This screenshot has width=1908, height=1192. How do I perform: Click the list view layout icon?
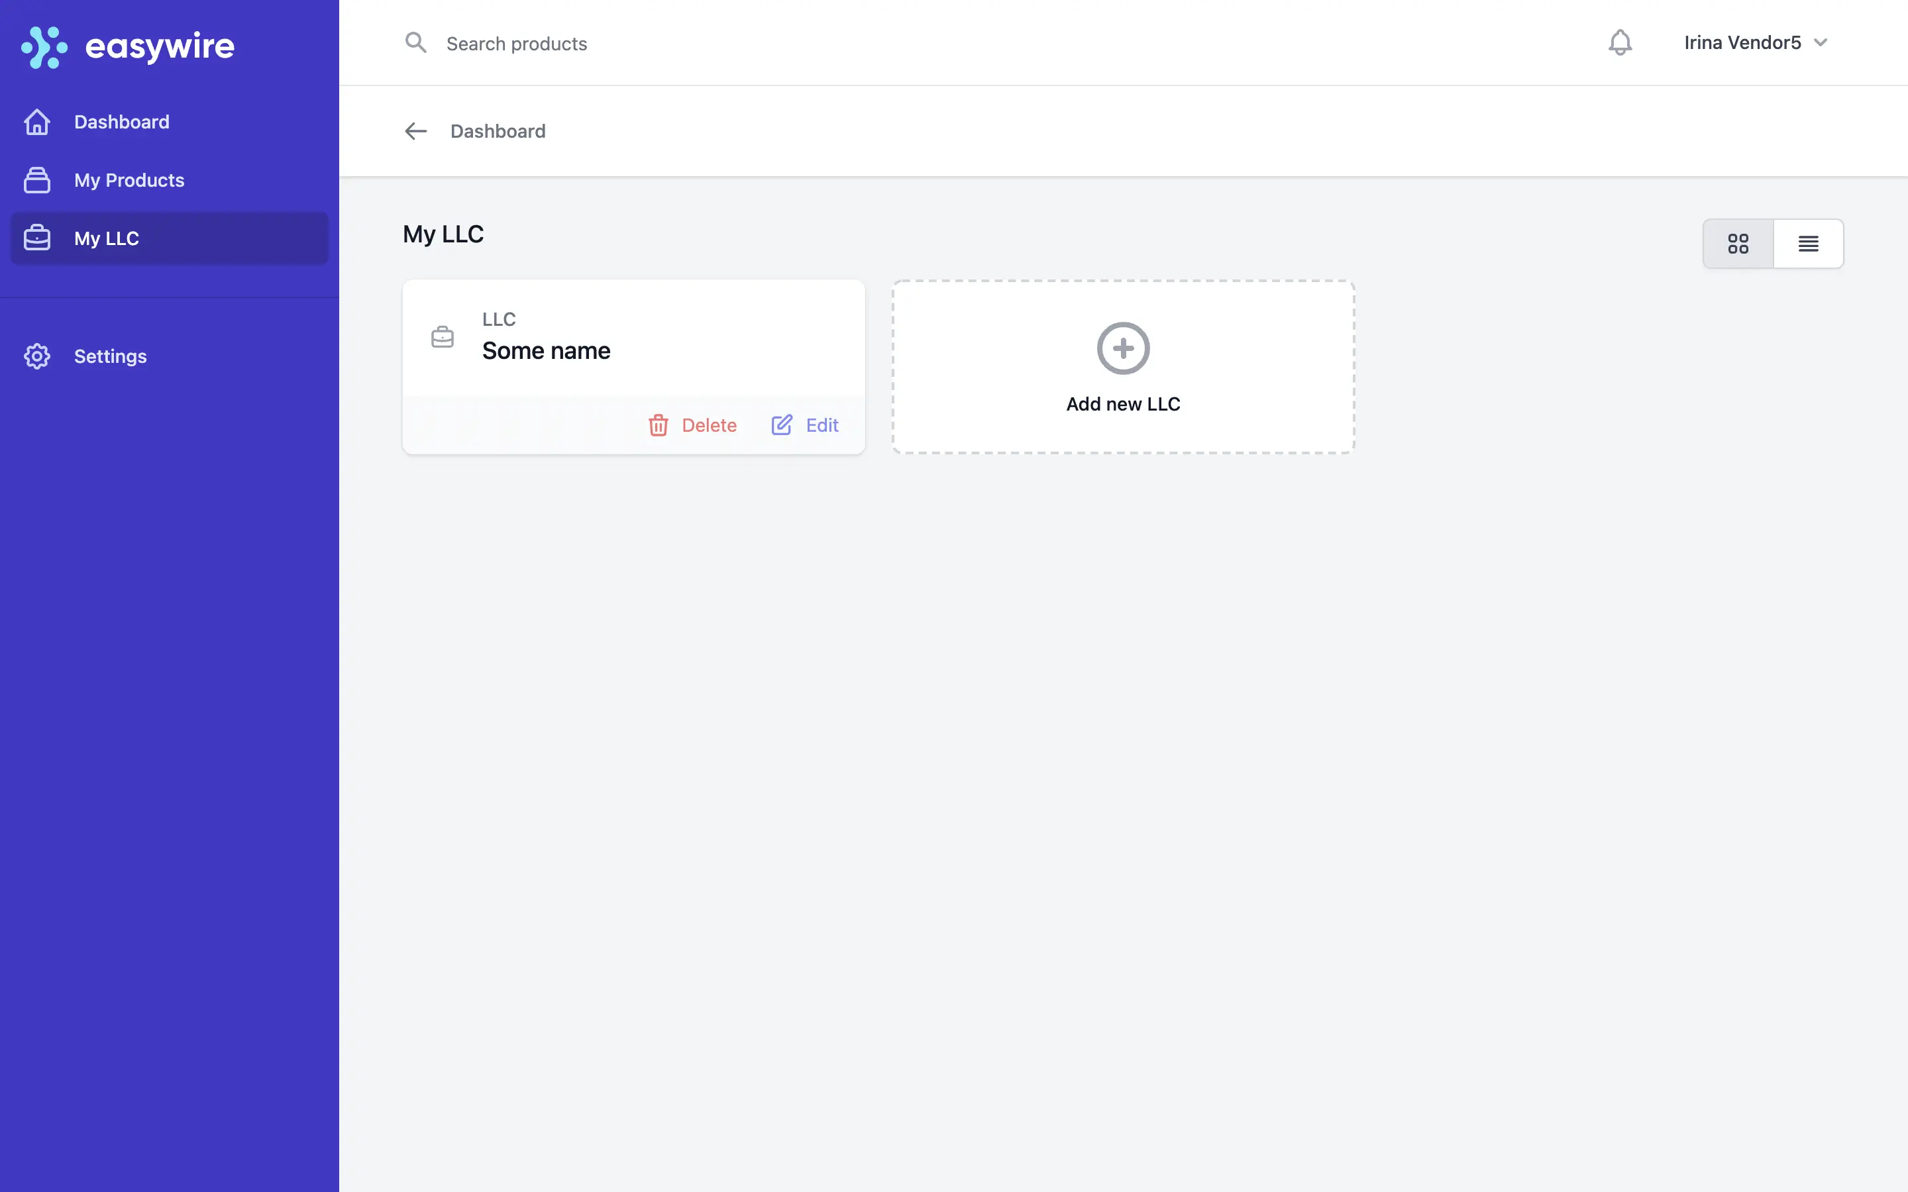coord(1808,242)
